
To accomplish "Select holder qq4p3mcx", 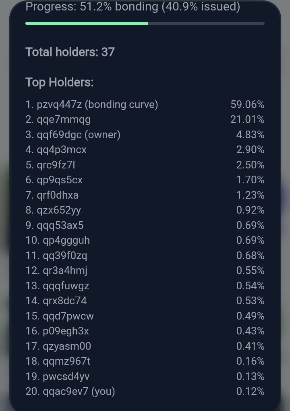I will 145,149.
